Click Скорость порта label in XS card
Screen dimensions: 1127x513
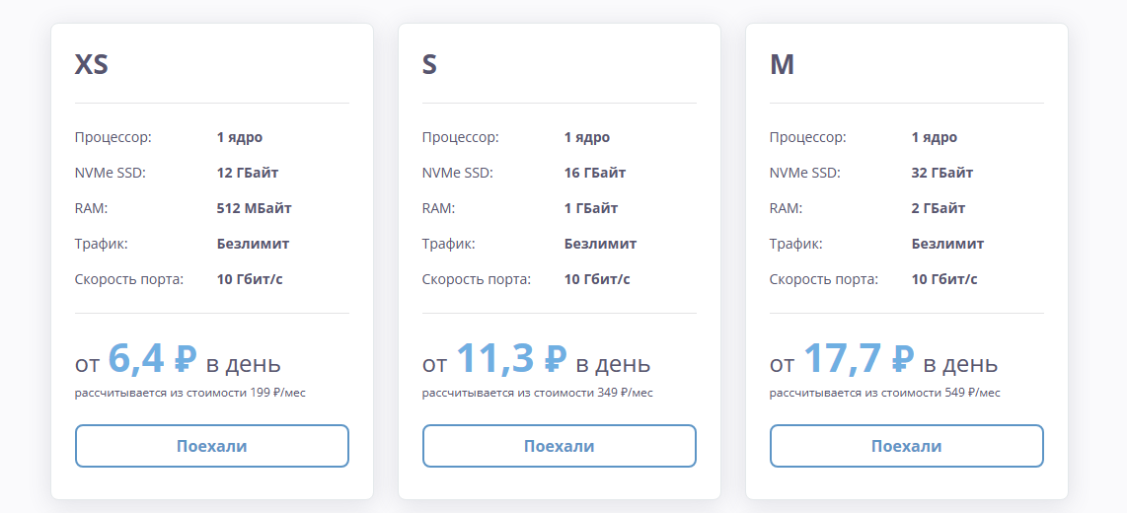coord(129,279)
